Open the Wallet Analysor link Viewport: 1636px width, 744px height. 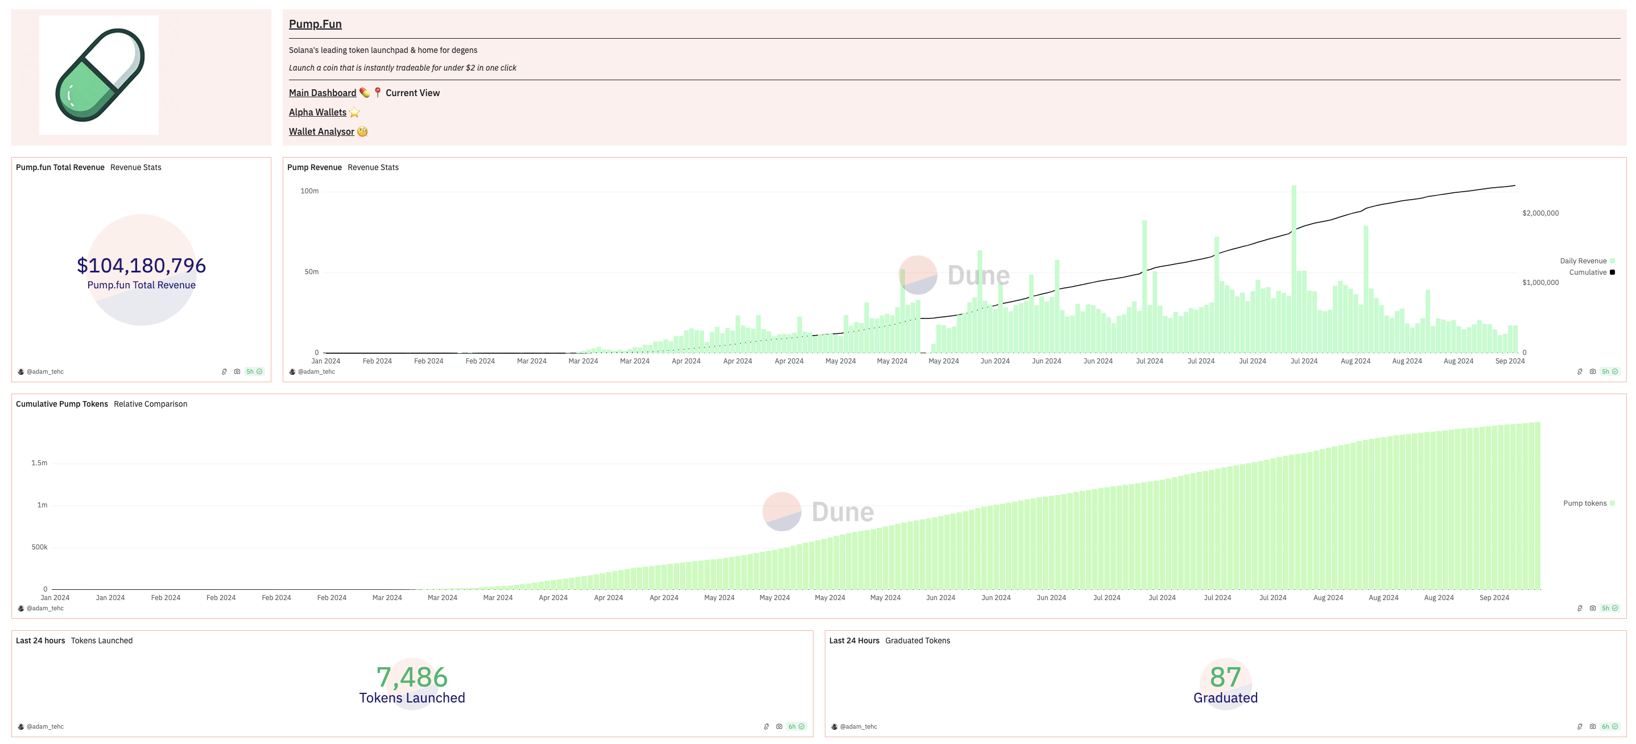coord(321,131)
